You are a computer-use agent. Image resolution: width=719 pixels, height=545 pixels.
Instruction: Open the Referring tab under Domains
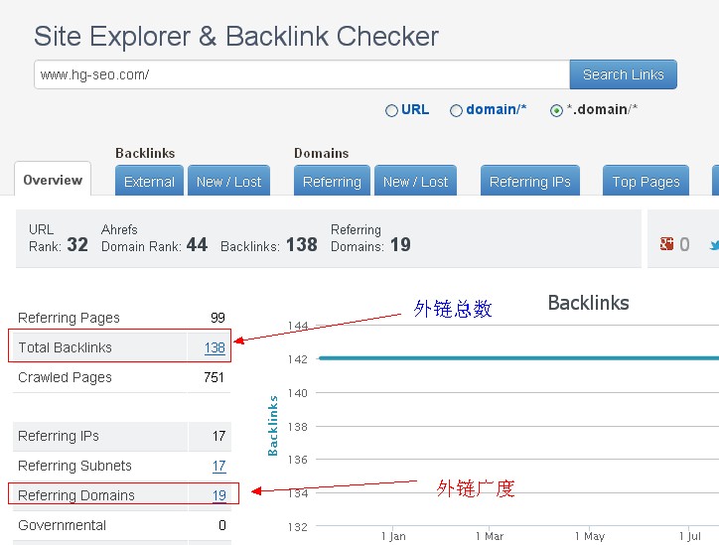click(x=332, y=182)
